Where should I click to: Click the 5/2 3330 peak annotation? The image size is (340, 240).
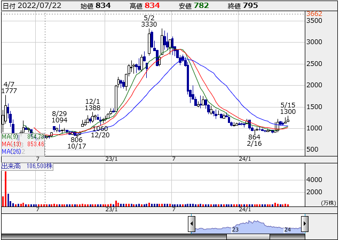coord(149,21)
